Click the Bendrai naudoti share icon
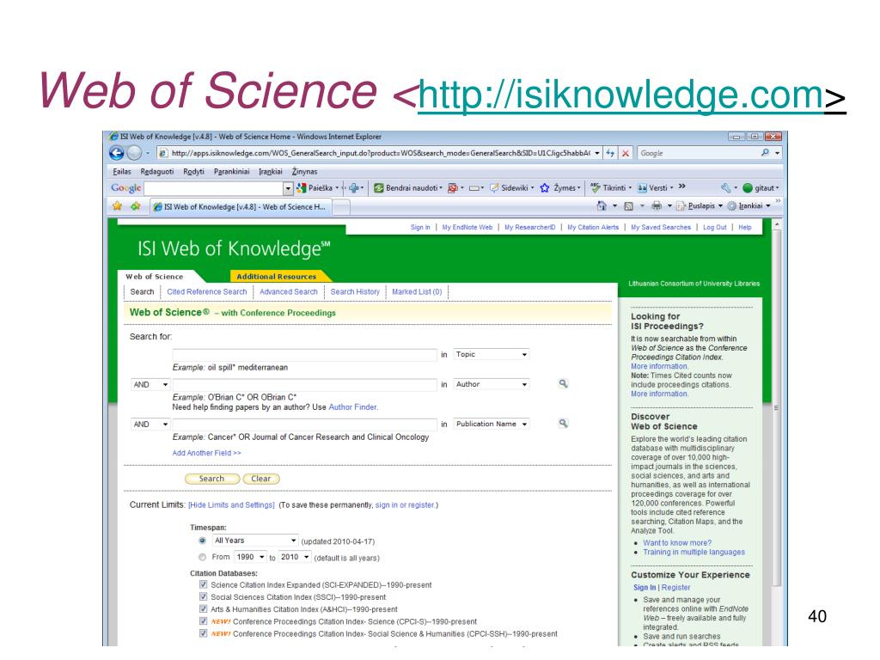Image resolution: width=880 pixels, height=660 pixels. pos(379,188)
